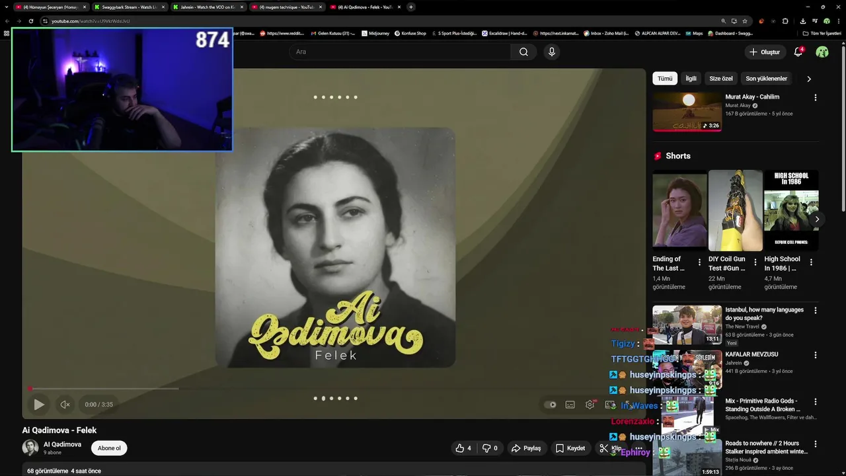Close the mugem technique tab
846x476 pixels.
(321, 7)
